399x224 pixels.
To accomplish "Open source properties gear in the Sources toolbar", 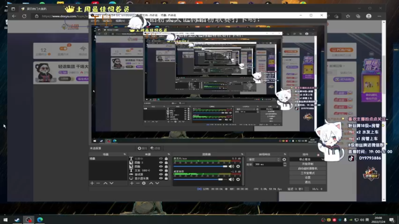I will [x=144, y=183].
